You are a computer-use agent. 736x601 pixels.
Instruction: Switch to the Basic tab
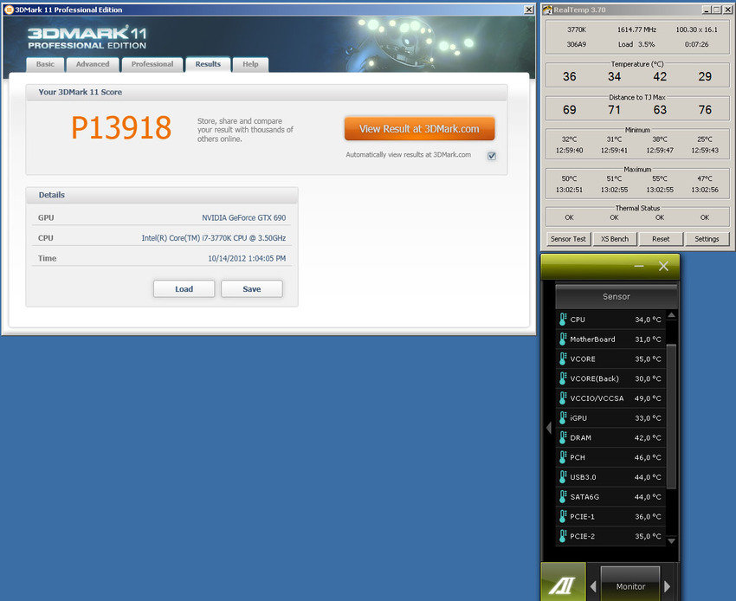[x=45, y=64]
